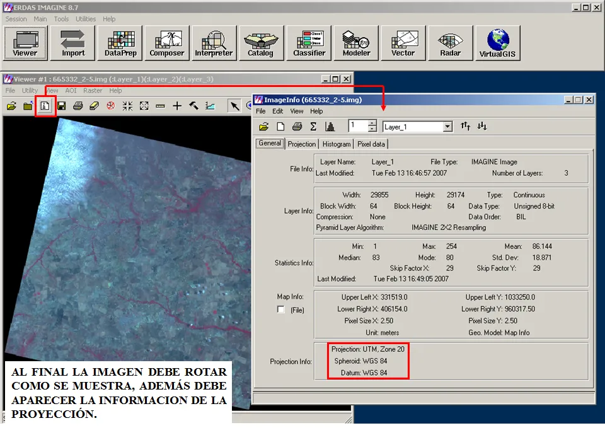Click the Sigma compute statistics icon
This screenshot has width=605, height=428.
click(313, 127)
